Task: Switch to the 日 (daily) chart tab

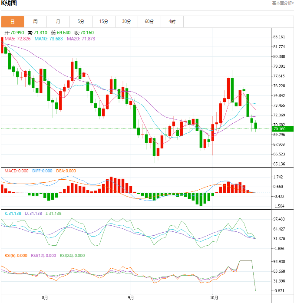Action: coord(13,21)
